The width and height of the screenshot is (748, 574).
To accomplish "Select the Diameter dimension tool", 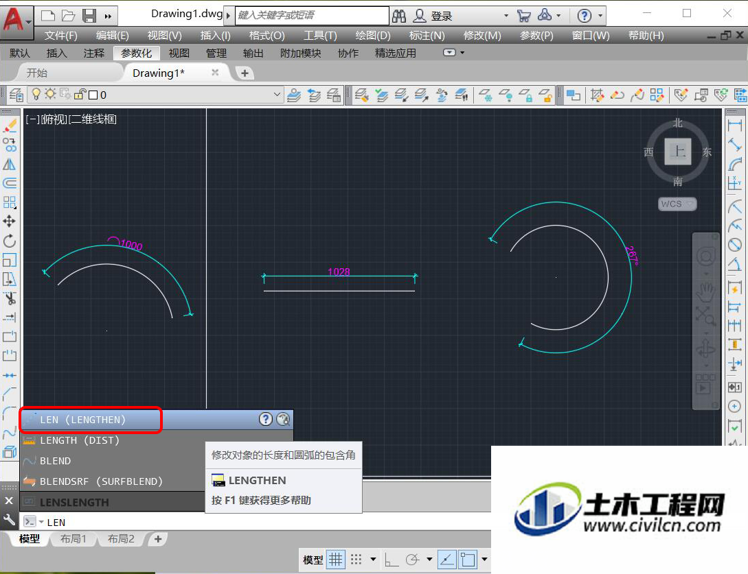I will pyautogui.click(x=735, y=245).
